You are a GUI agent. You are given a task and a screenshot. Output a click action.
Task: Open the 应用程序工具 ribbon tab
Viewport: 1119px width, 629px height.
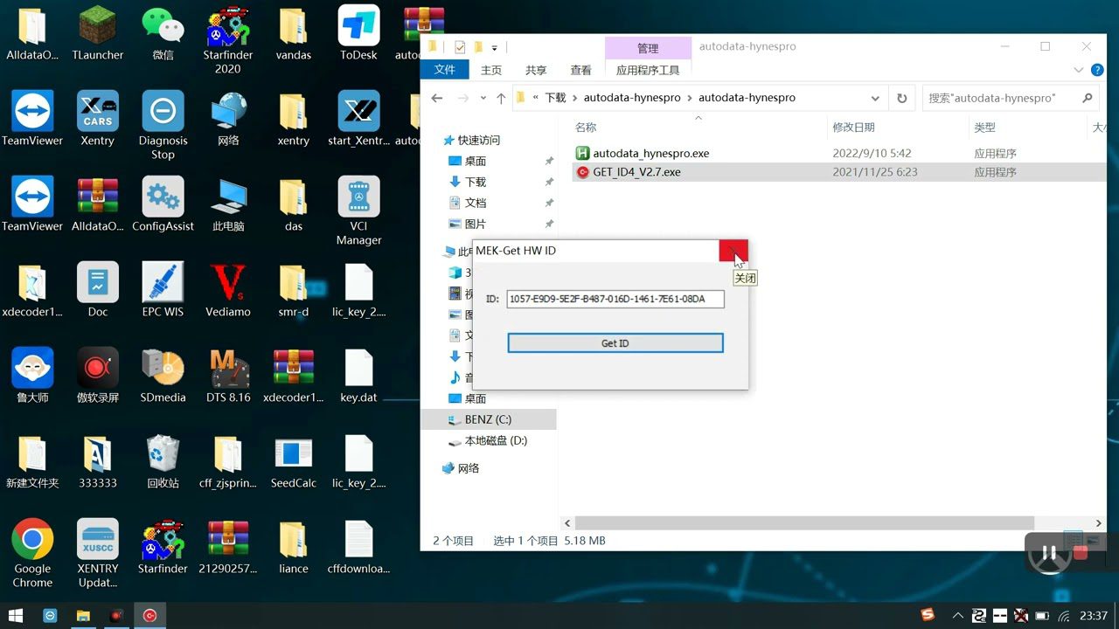point(648,70)
